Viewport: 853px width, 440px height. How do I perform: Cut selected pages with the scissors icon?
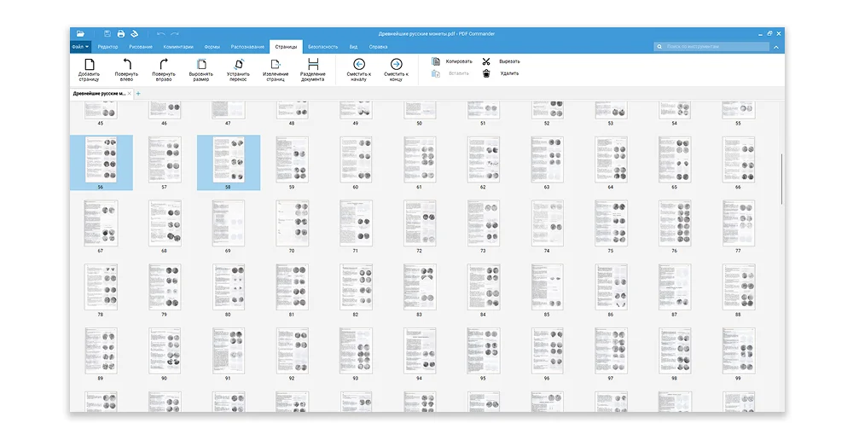486,61
